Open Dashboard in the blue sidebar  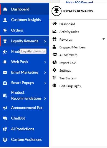(25, 9)
